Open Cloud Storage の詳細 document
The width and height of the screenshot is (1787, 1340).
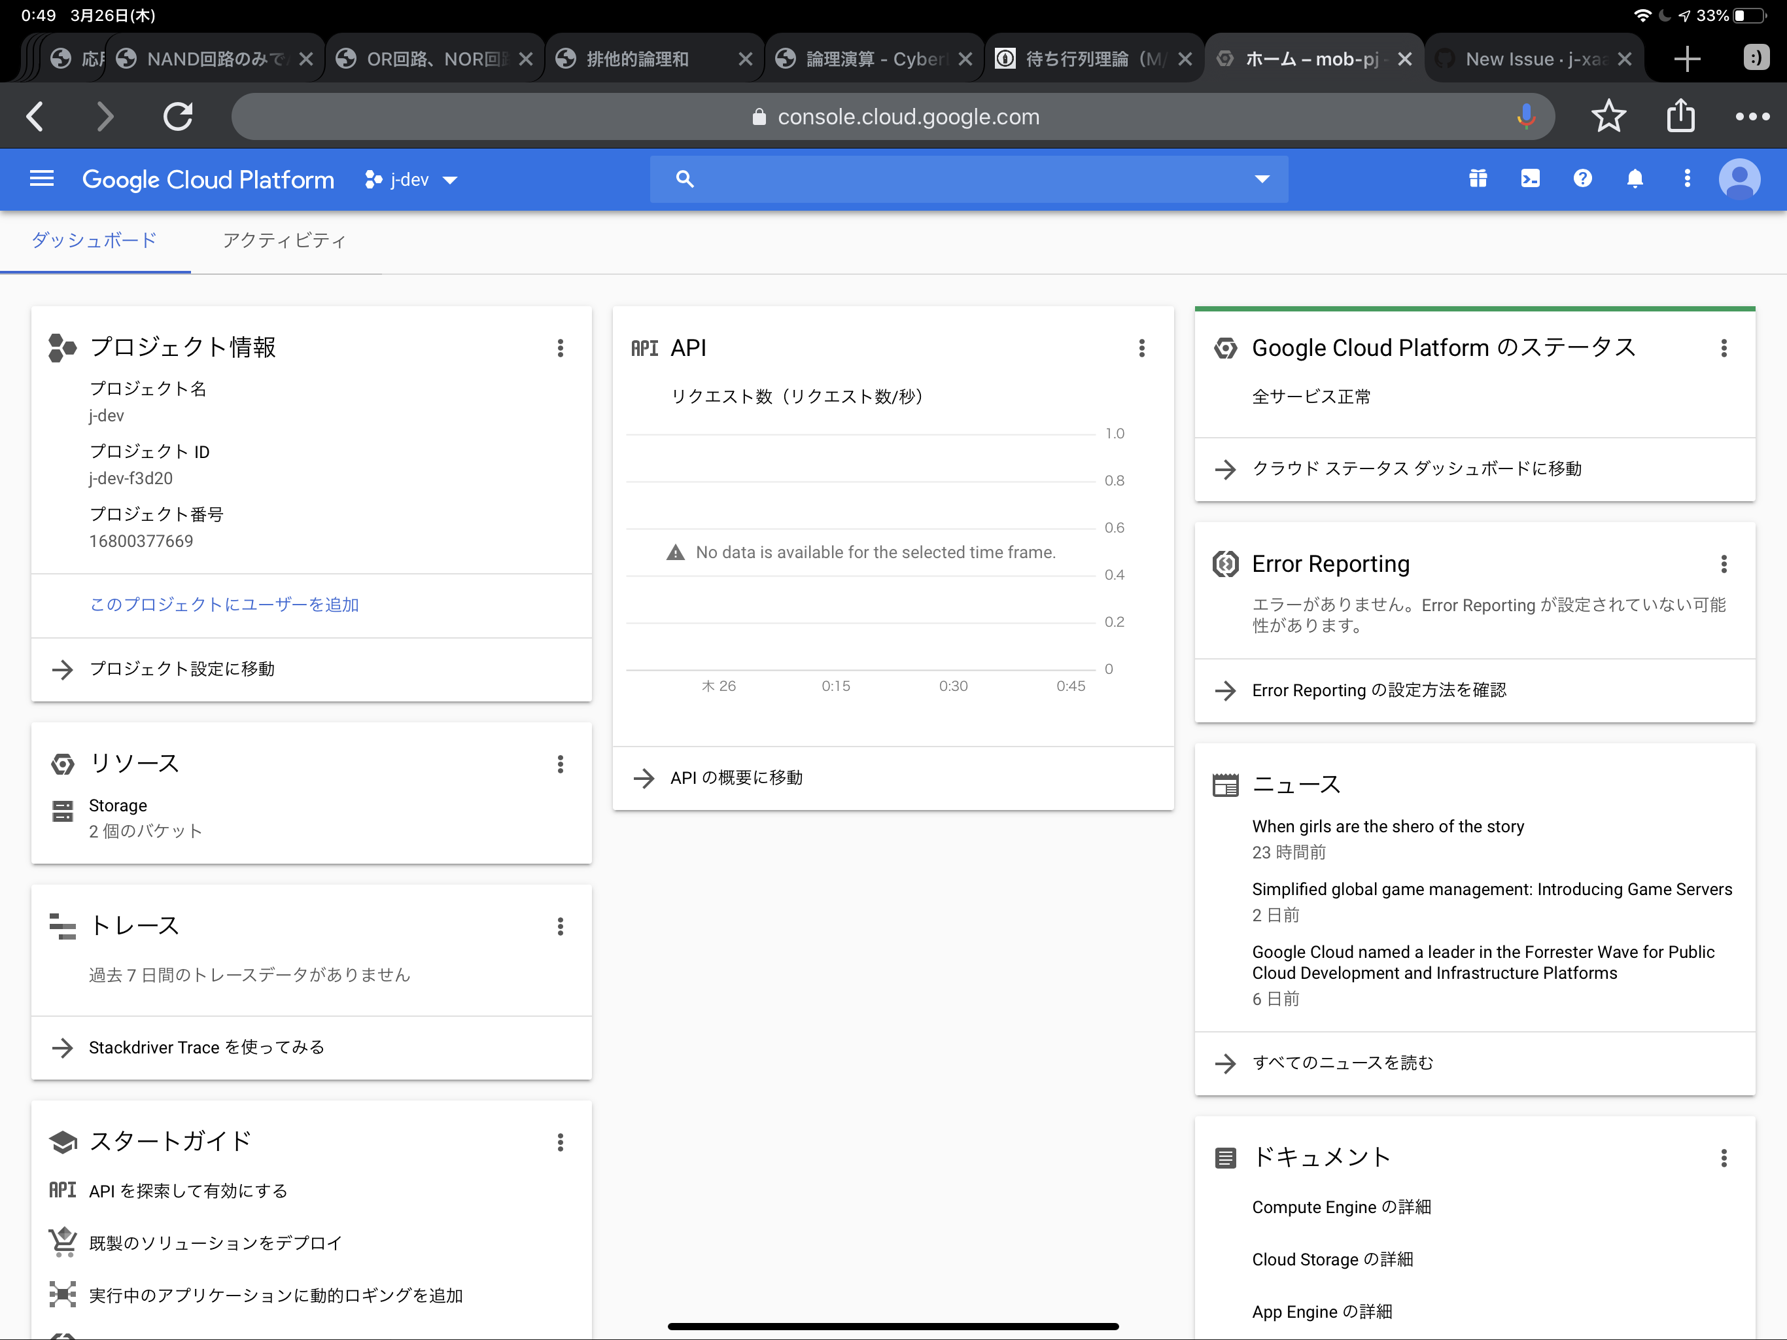click(1332, 1259)
